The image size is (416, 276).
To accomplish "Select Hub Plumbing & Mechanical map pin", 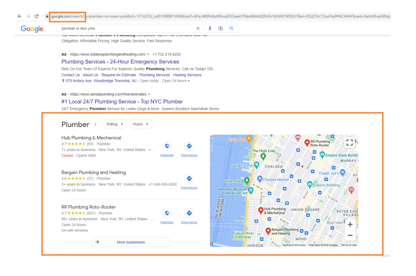I will (261, 211).
